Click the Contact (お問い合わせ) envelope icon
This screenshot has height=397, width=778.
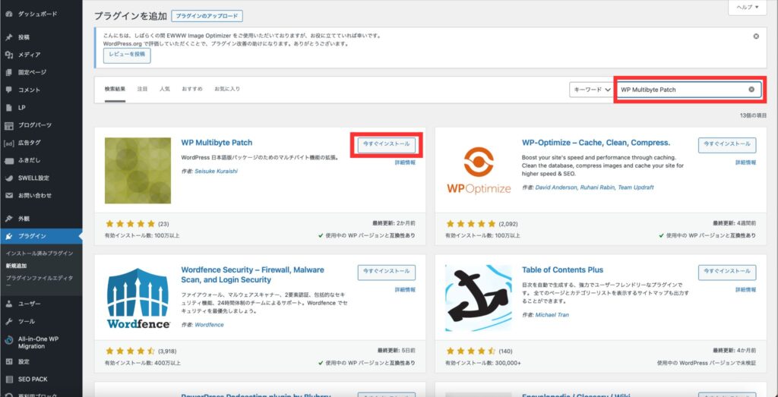pos(8,195)
